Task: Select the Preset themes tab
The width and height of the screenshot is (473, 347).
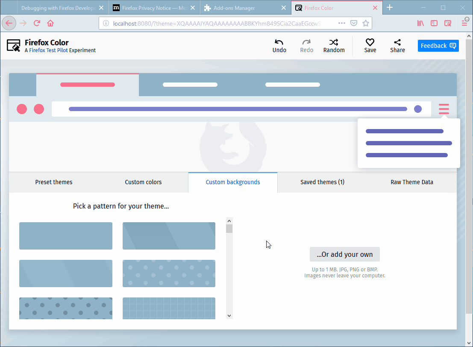Action: point(54,182)
